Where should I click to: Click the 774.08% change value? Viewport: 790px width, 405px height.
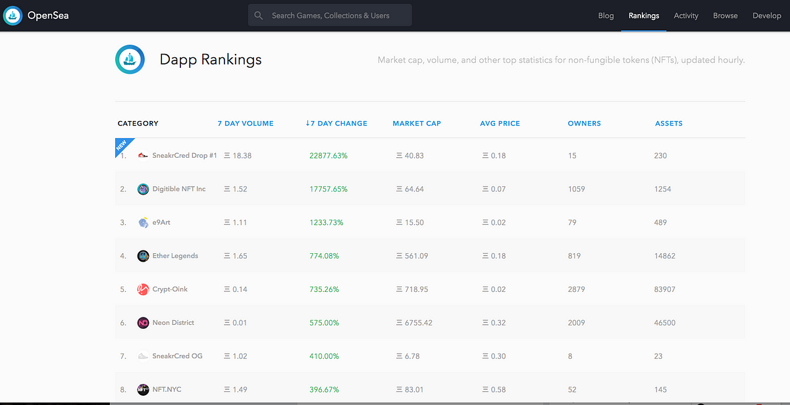325,256
